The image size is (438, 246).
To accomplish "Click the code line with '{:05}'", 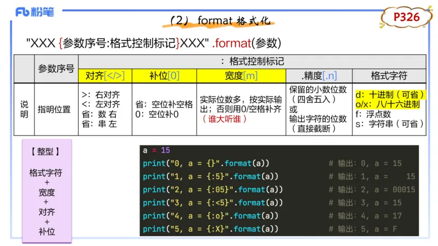I will pos(212,189).
